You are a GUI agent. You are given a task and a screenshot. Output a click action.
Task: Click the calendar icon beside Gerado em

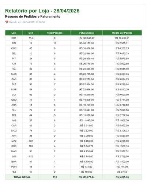7,22
